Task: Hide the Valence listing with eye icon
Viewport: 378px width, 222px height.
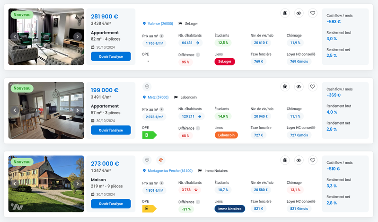Action: coord(299,13)
